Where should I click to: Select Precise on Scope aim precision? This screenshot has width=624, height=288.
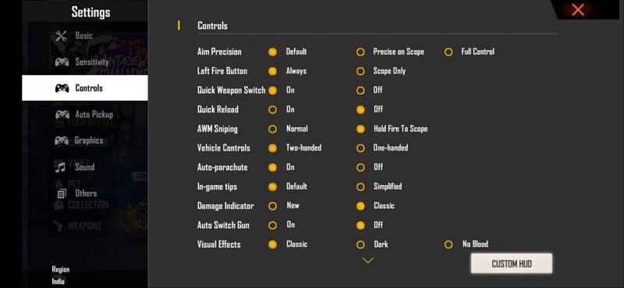pyautogui.click(x=360, y=52)
